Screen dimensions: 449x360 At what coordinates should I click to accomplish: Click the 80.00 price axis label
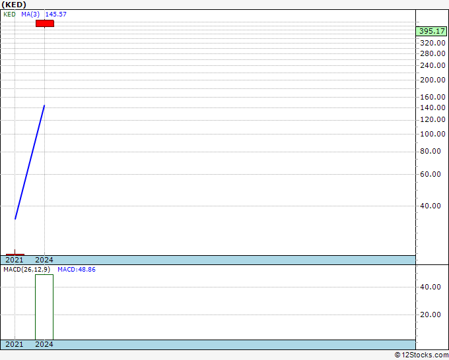tap(431, 151)
